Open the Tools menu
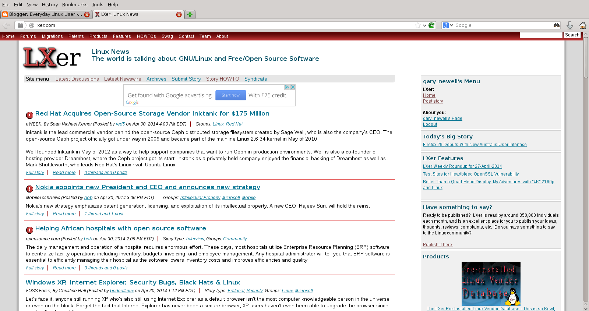This screenshot has height=311, width=589. (x=97, y=4)
